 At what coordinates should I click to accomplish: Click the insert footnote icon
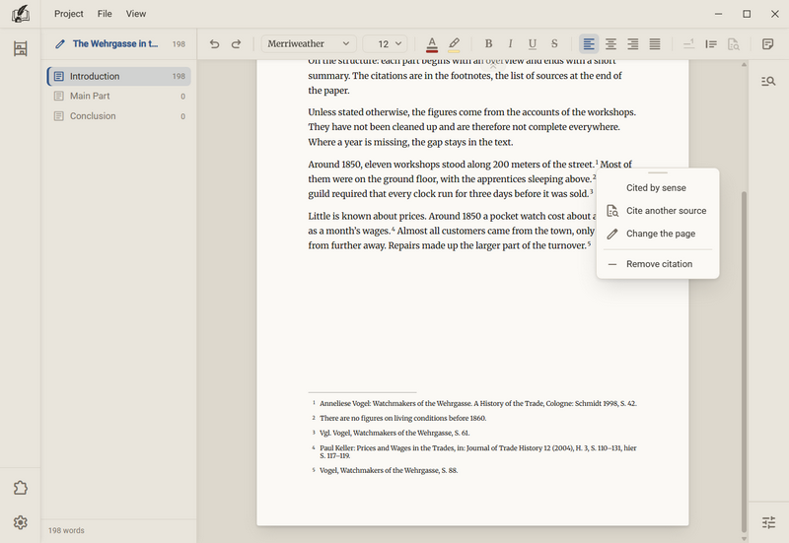click(x=688, y=43)
